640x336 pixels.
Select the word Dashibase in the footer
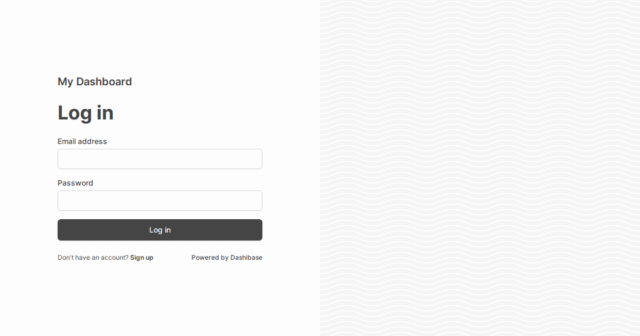coord(246,258)
